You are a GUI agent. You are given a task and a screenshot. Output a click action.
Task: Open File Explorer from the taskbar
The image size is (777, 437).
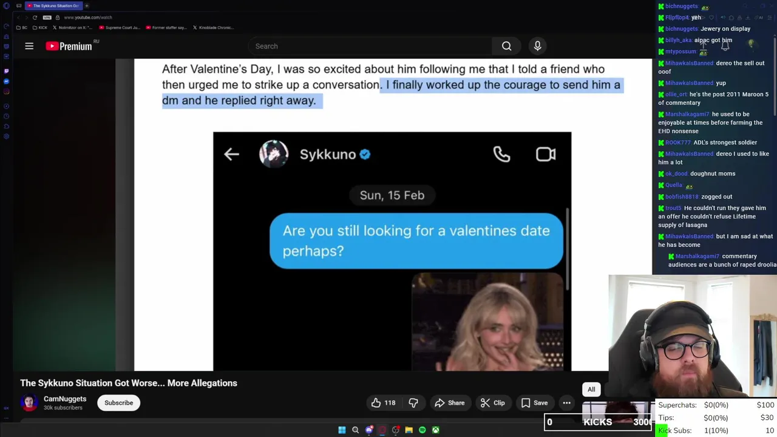409,430
